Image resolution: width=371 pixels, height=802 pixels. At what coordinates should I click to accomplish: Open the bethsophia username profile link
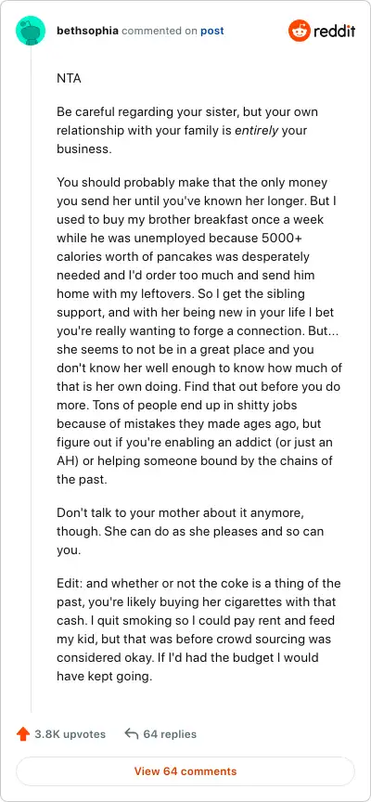[x=87, y=32]
